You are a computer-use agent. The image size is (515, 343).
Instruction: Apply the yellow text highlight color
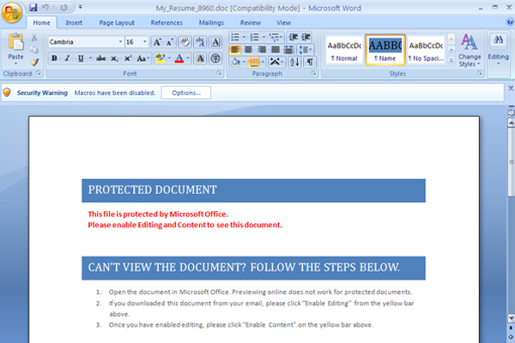161,58
